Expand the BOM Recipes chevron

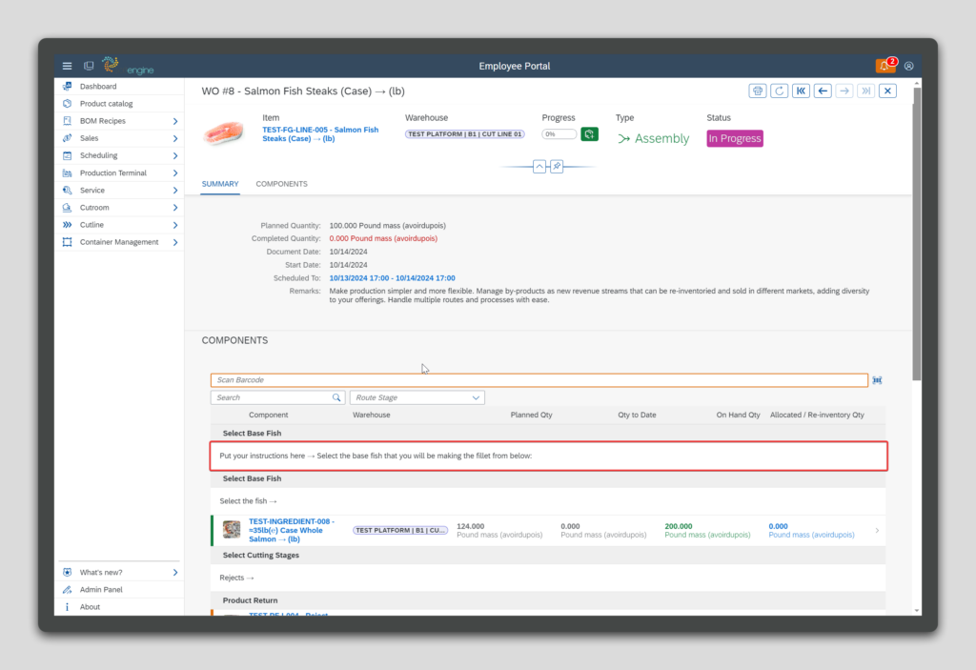pos(175,121)
